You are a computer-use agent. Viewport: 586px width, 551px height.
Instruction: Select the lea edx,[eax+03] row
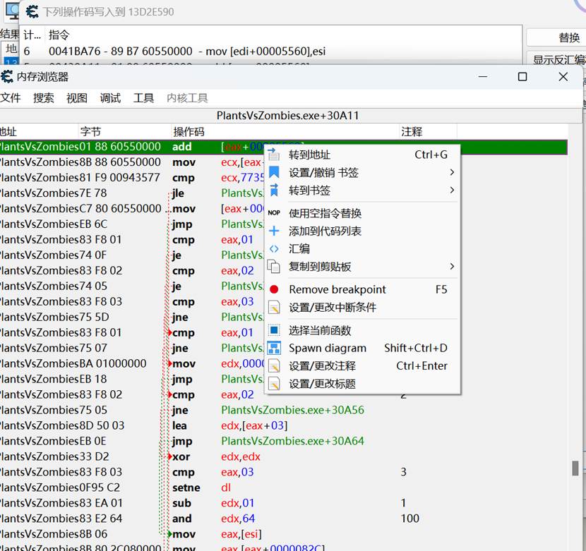coord(284,425)
